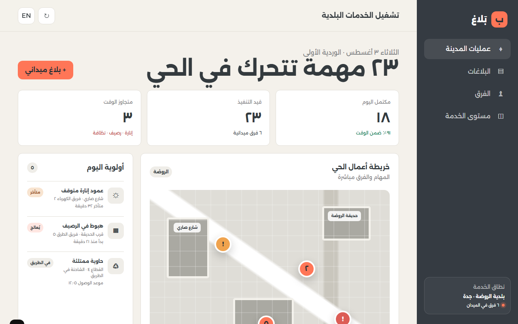Image resolution: width=518 pixels, height=324 pixels.
Task: Open the متجاوز الوقت stat card
Action: tap(79, 118)
